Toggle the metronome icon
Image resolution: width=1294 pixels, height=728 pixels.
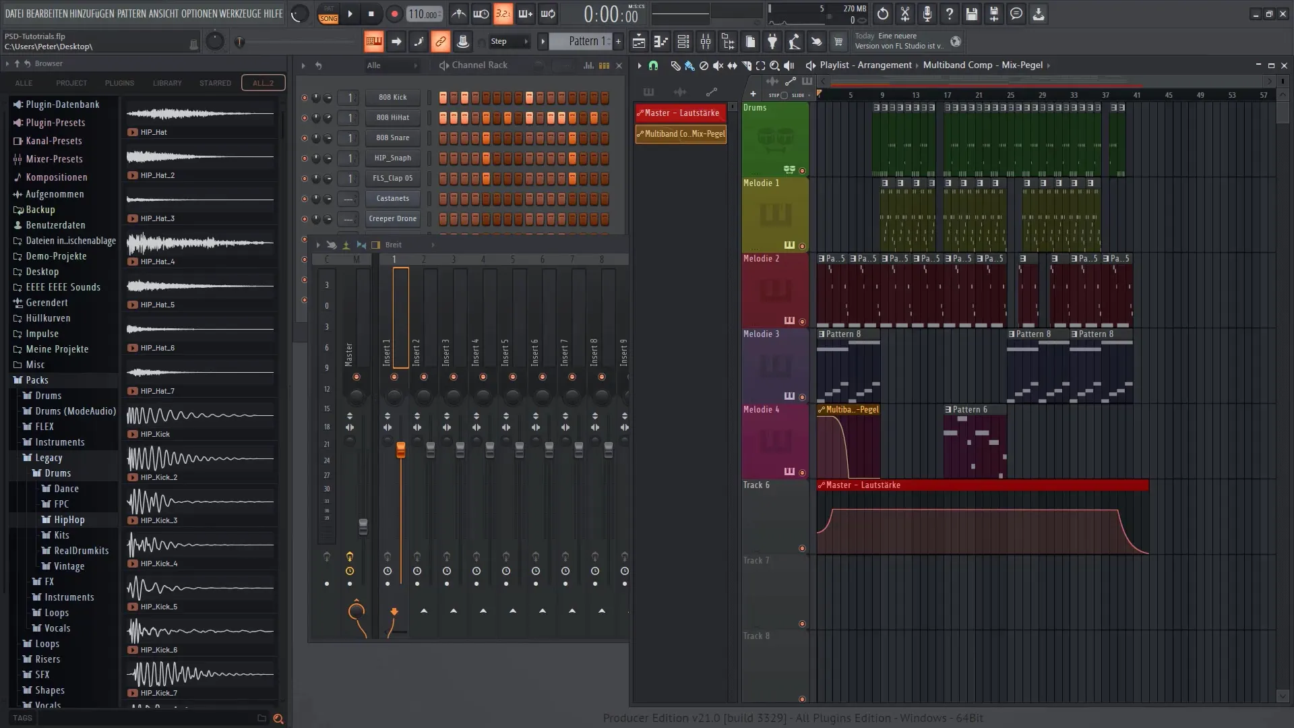point(459,13)
